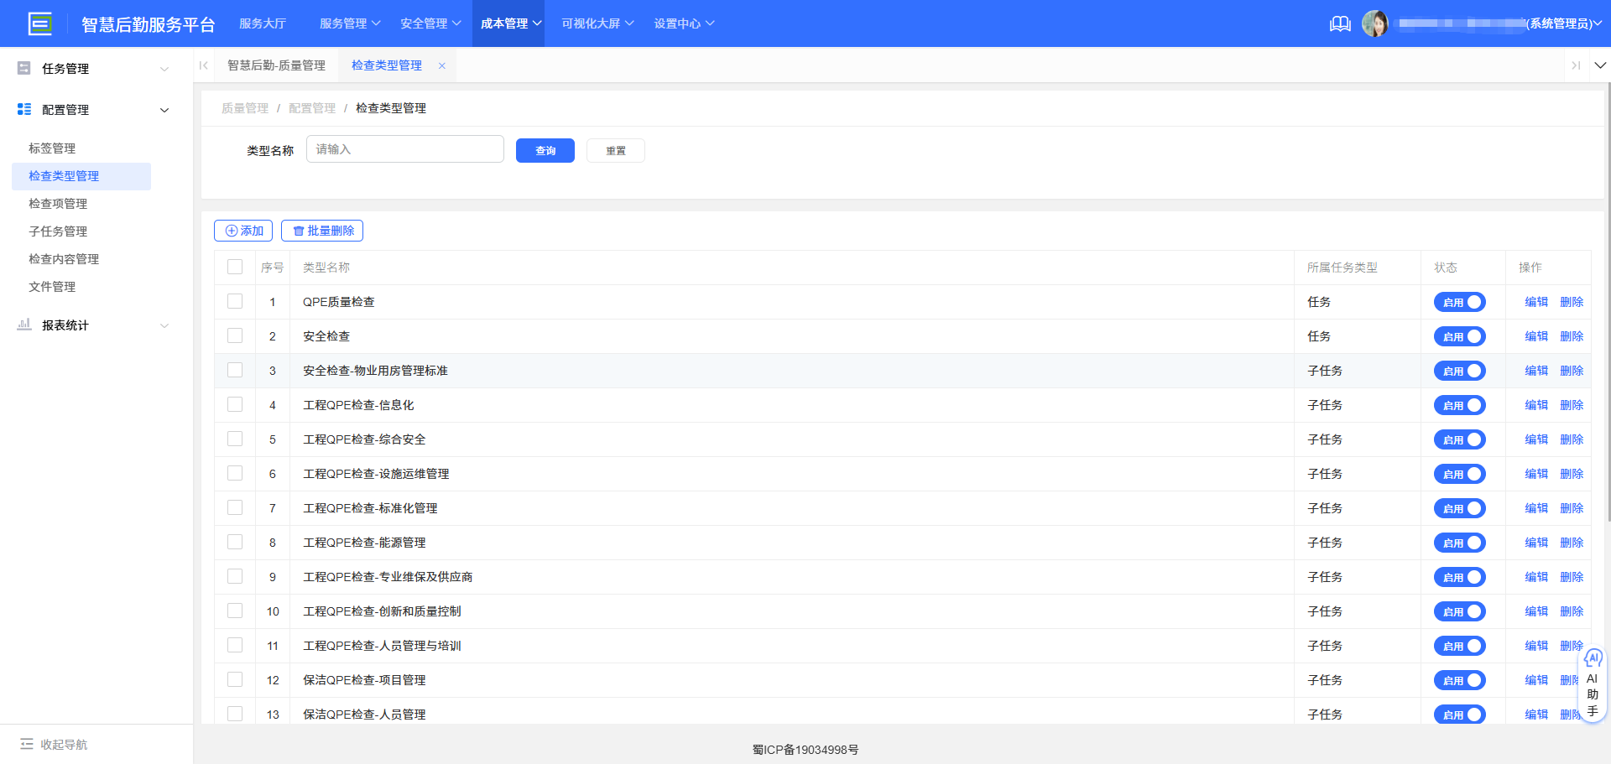Expand the 设置中心 dropdown menu
Image resolution: width=1611 pixels, height=764 pixels.
point(684,23)
